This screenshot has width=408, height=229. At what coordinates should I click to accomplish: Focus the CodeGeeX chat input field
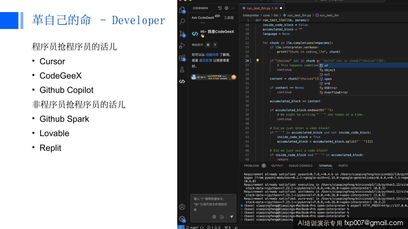(x=213, y=204)
